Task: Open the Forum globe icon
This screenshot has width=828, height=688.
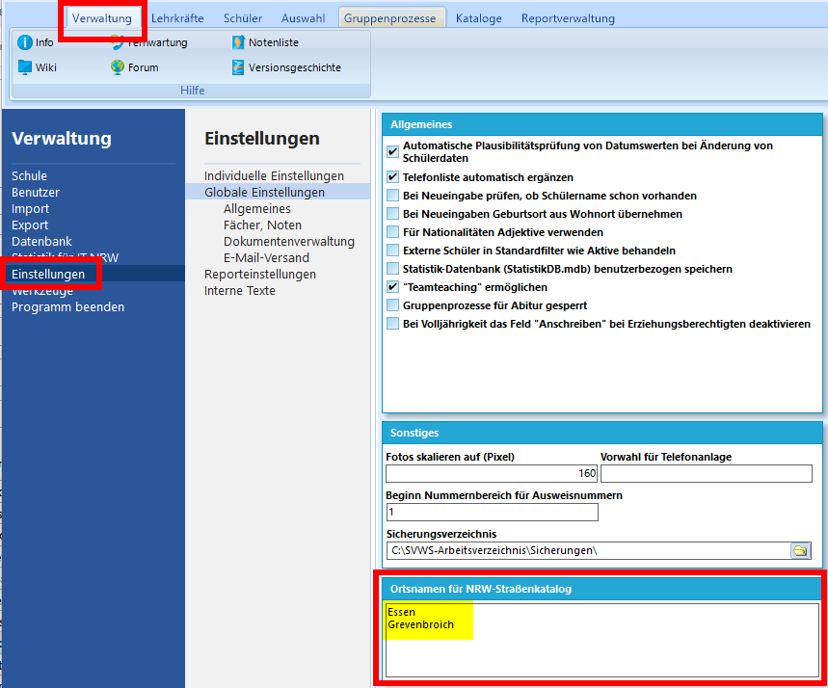Action: coord(118,67)
